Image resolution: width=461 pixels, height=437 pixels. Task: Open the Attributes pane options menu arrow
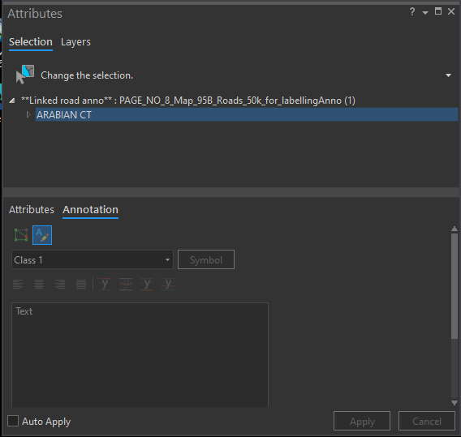coord(425,13)
